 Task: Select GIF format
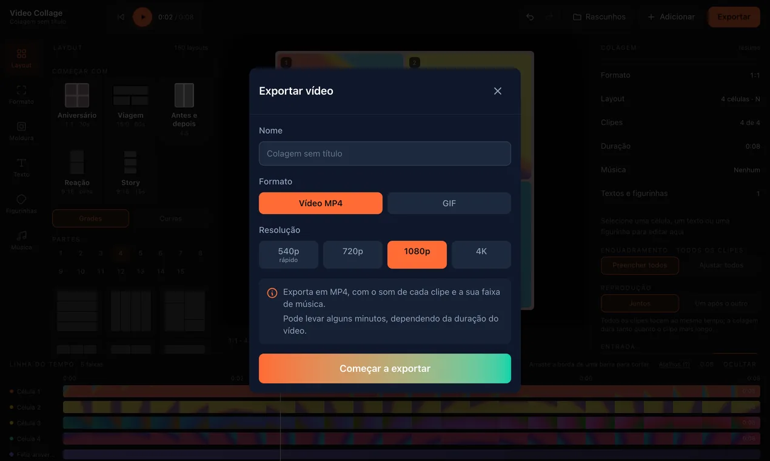tap(449, 203)
